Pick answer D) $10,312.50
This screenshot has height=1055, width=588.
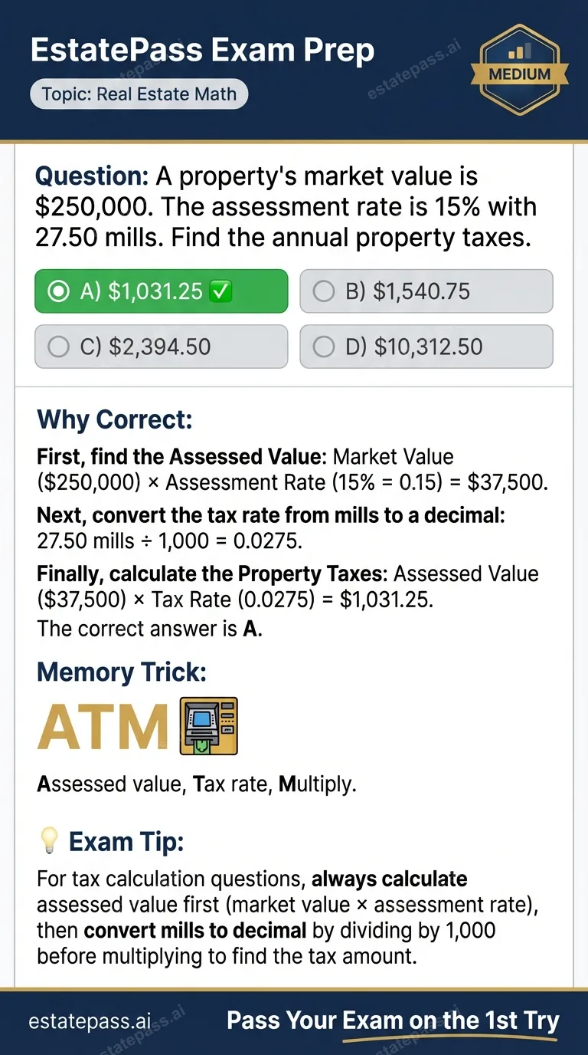point(426,347)
